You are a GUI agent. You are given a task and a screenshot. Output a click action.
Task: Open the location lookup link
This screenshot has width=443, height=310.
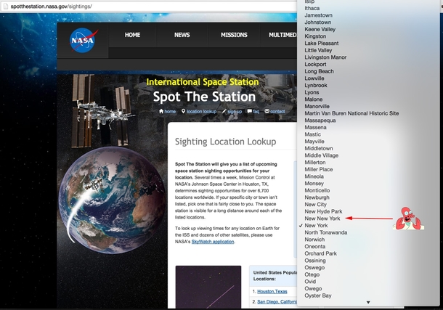[199, 112]
